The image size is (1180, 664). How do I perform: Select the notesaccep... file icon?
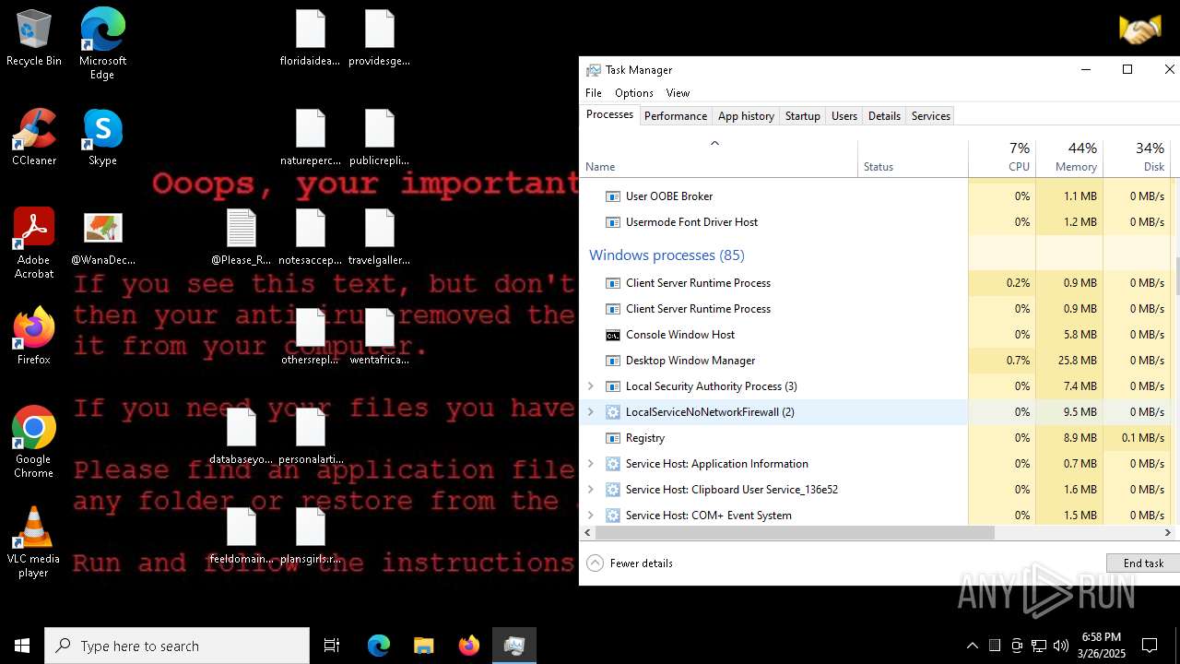tap(310, 238)
